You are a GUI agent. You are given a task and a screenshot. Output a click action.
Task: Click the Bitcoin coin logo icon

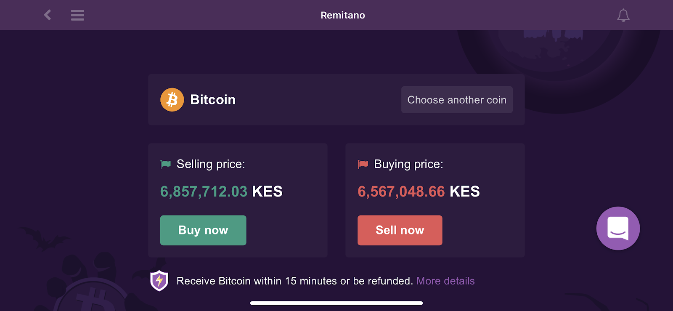(x=172, y=99)
